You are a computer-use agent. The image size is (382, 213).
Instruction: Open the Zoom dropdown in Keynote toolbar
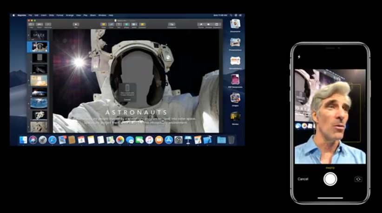[40, 25]
